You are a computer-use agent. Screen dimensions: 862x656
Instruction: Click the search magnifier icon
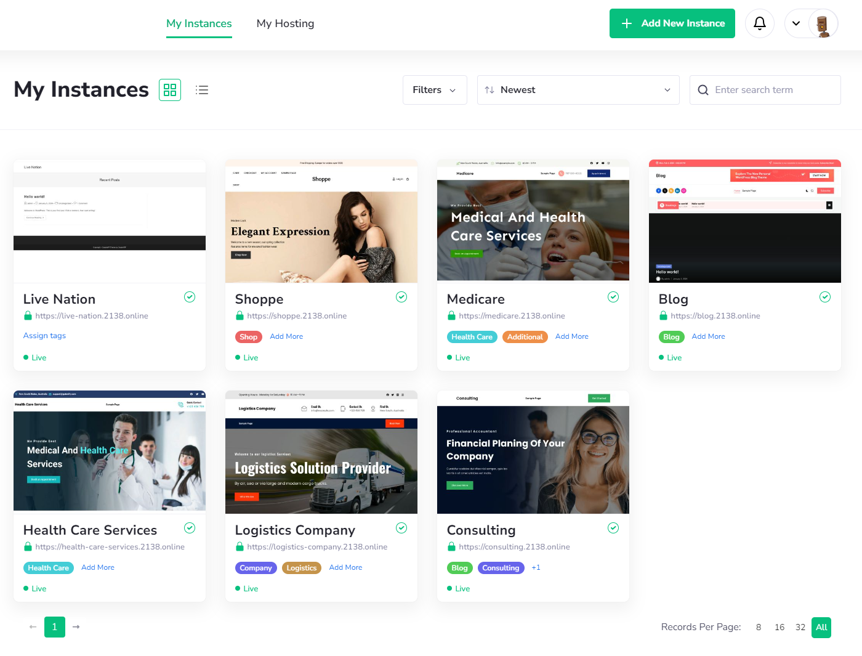[x=703, y=90]
